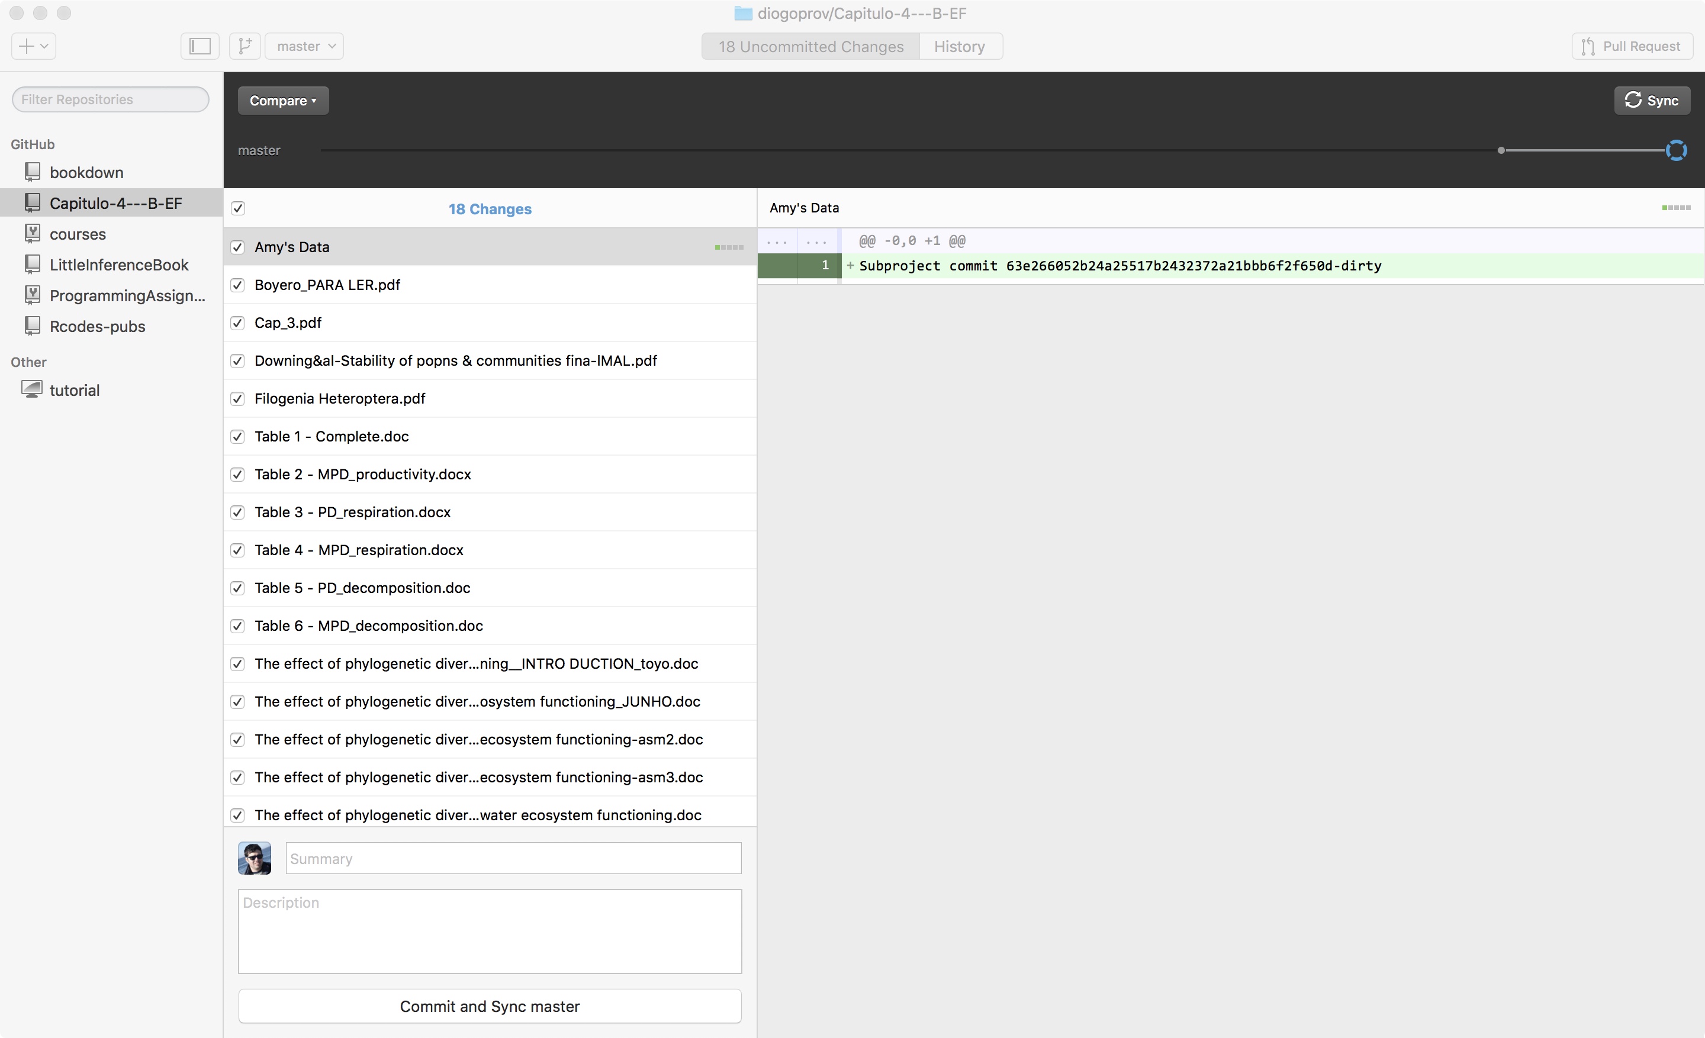Open the bookdown repository icon
Viewport: 1705px width, 1038px height.
click(x=32, y=172)
